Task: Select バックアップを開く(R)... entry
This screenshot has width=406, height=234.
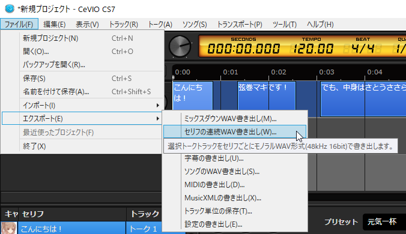Action: tap(82, 65)
